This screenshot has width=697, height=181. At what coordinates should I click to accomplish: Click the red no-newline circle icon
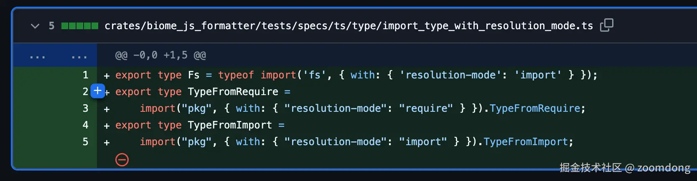122,160
